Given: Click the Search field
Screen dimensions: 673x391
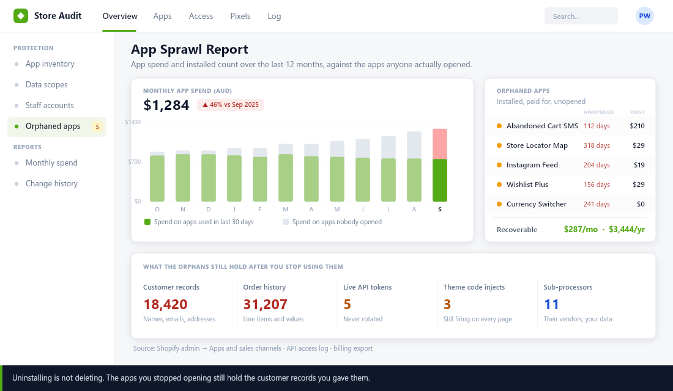Looking at the screenshot, I should 581,16.
